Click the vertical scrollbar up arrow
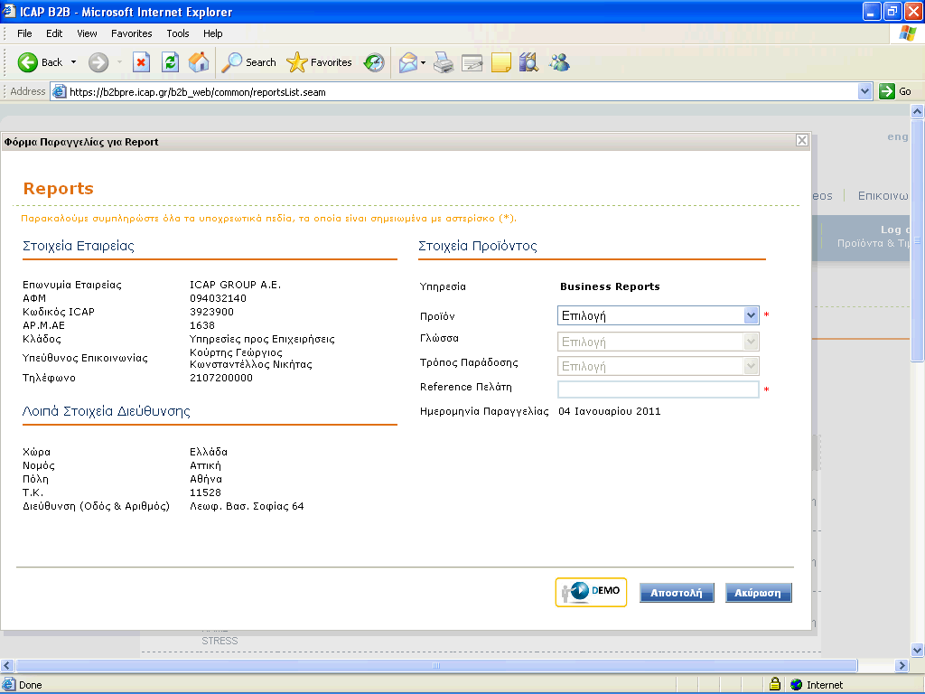This screenshot has width=925, height=694. 918,111
